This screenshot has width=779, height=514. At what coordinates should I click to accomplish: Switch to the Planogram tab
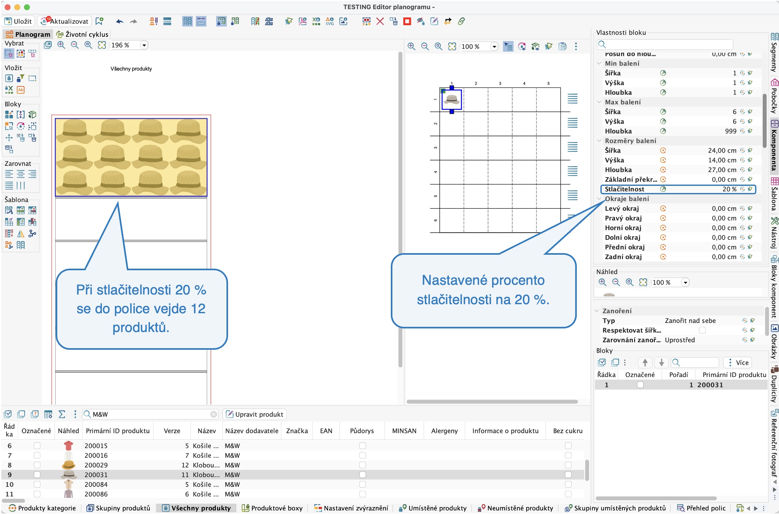(x=28, y=34)
